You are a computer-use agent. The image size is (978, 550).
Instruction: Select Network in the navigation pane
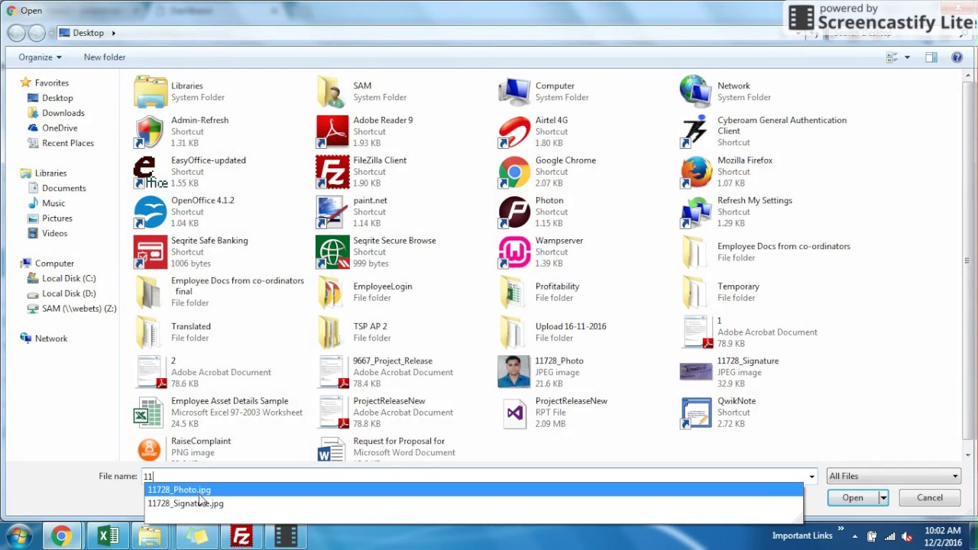point(51,338)
